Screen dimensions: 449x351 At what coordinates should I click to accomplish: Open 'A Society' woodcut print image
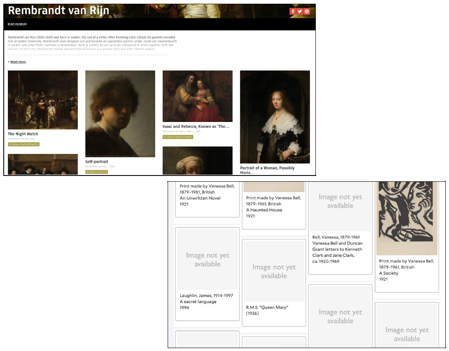click(x=407, y=219)
